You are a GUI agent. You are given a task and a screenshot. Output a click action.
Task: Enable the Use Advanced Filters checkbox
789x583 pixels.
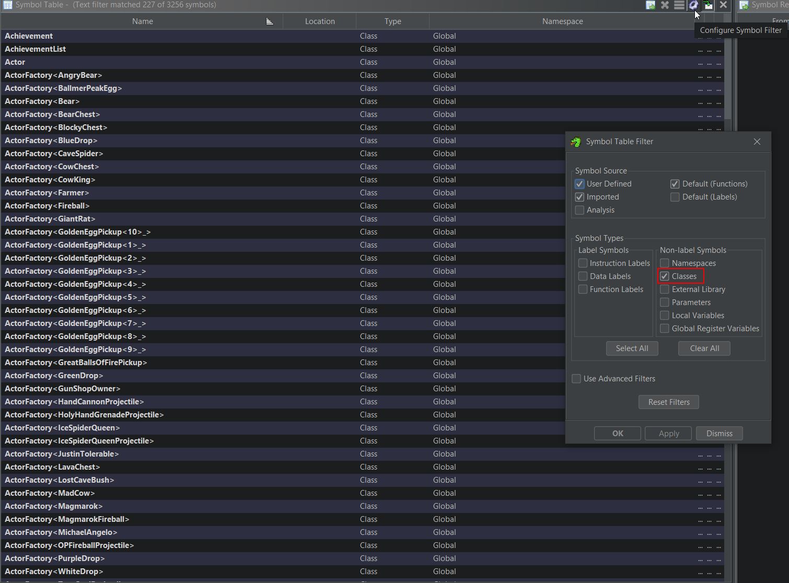[x=576, y=379]
